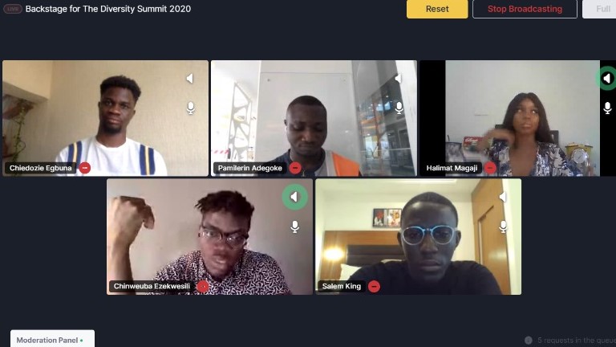616x347 pixels.
Task: Mute Salem King's microphone icon
Action: click(x=503, y=227)
